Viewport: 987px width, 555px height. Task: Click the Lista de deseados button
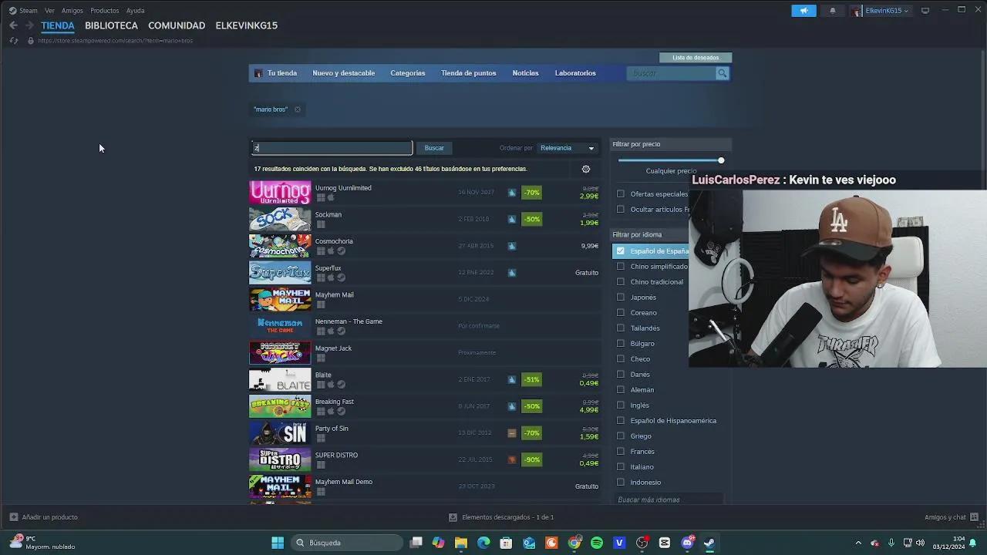click(x=695, y=57)
